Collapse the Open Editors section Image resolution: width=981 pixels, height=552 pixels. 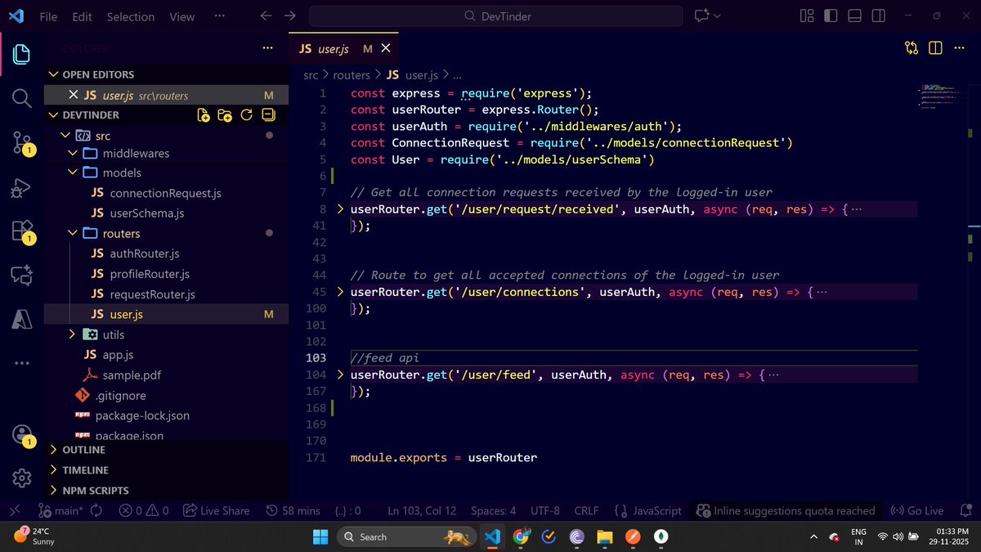[54, 74]
